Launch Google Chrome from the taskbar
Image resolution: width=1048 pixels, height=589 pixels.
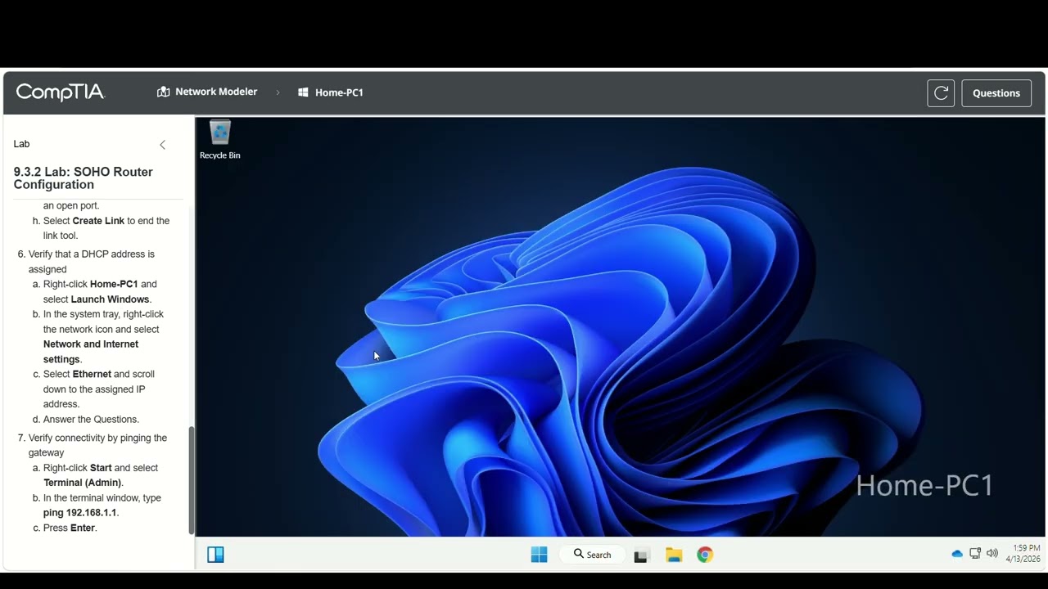pyautogui.click(x=705, y=555)
